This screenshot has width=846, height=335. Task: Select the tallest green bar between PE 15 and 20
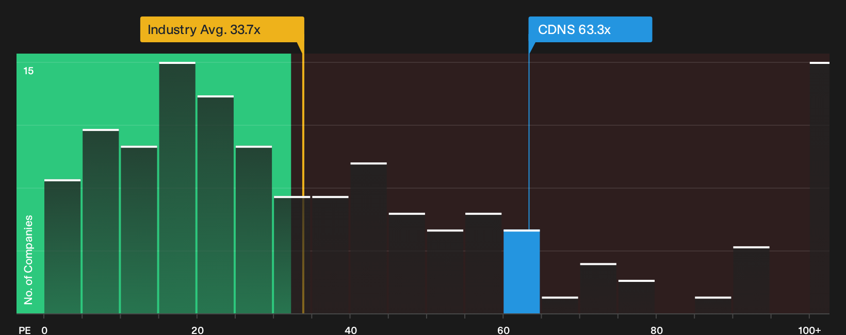point(177,188)
